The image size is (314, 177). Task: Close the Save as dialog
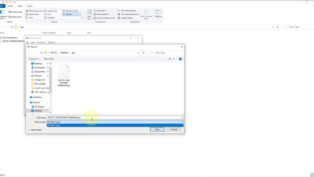182,47
